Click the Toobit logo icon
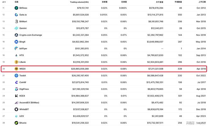This screenshot has width=208, height=126. pyautogui.click(x=16, y=75)
